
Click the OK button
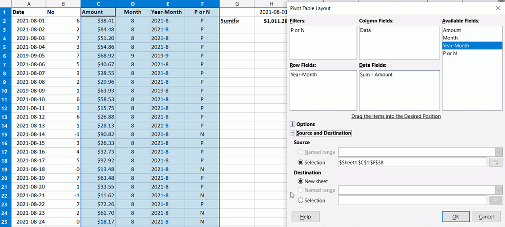(456, 217)
